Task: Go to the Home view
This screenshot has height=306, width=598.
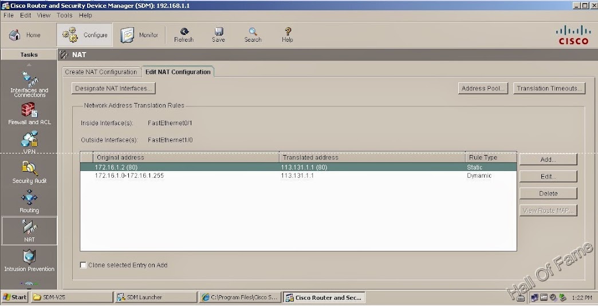Action: 25,35
